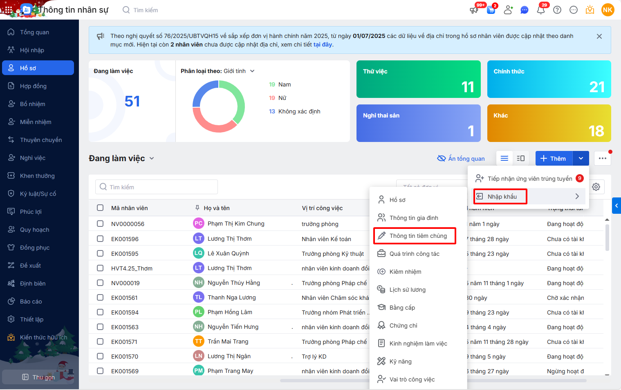Select Thông tin tiêm chủng menu item
621x390 pixels.
418,236
